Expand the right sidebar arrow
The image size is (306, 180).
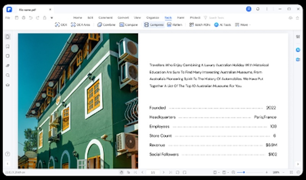[x=298, y=164]
